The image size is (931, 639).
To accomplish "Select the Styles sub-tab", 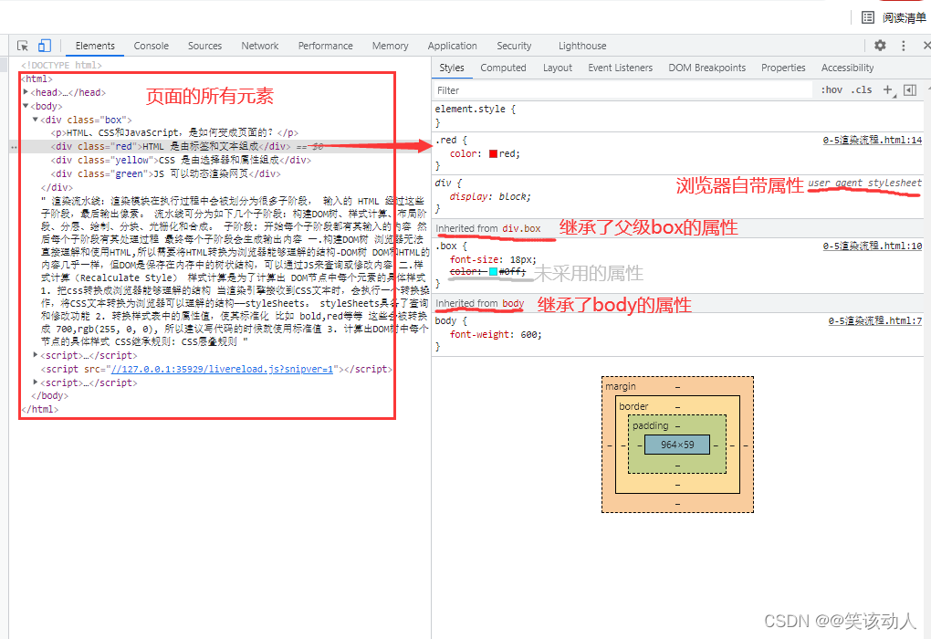I will 452,68.
